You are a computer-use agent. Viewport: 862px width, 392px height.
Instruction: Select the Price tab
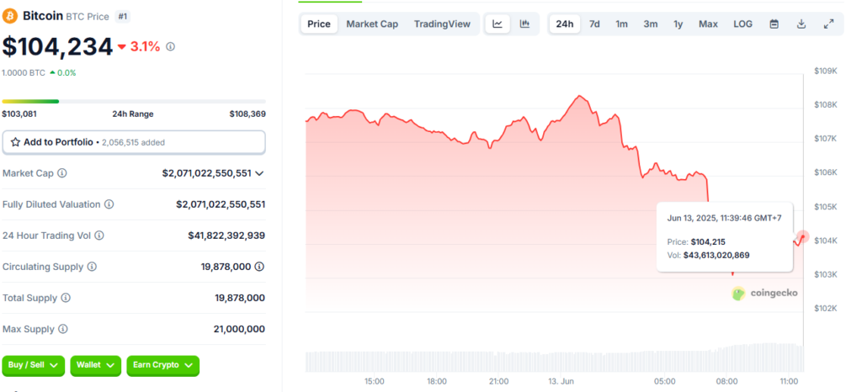pos(319,24)
